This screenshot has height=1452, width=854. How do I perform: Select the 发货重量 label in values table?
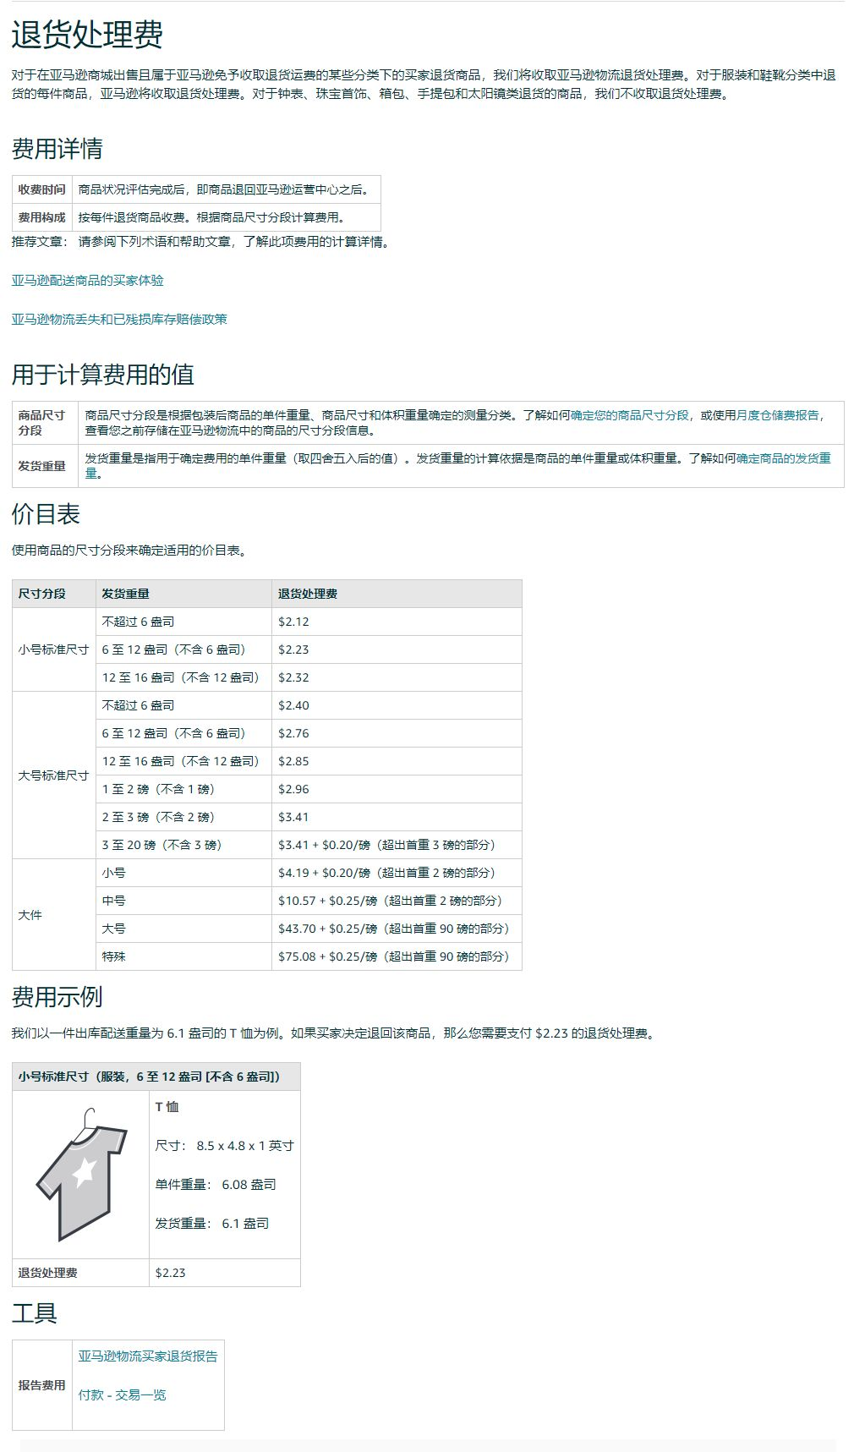point(46,466)
